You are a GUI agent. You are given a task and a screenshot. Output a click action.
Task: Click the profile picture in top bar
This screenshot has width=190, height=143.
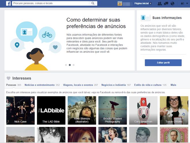click(120, 3)
